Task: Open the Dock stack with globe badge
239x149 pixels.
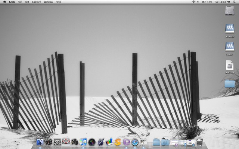Action: pos(191,143)
